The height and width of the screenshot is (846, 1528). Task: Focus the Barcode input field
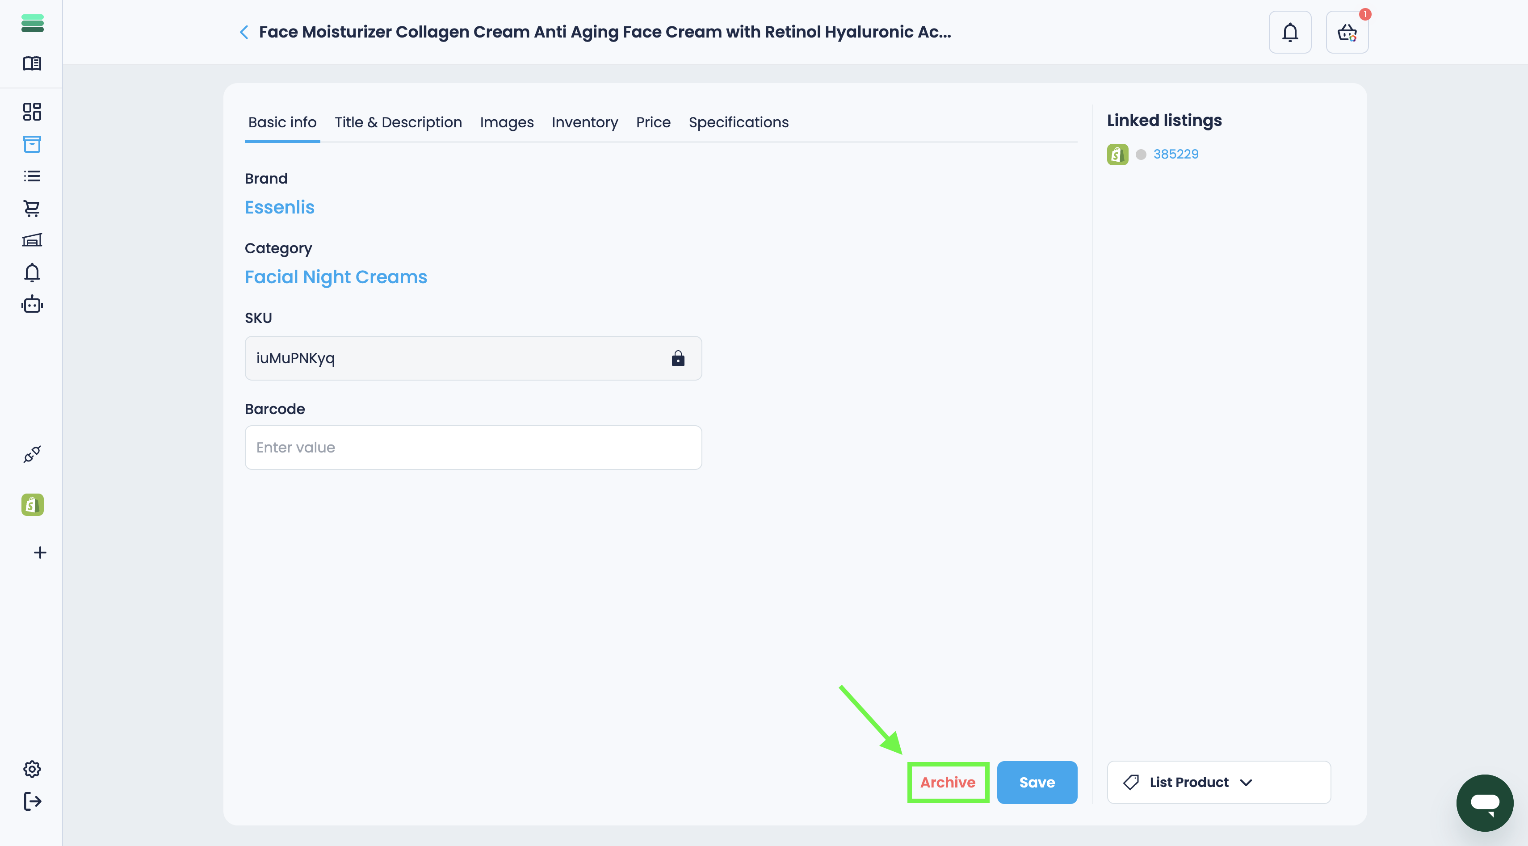pyautogui.click(x=473, y=448)
